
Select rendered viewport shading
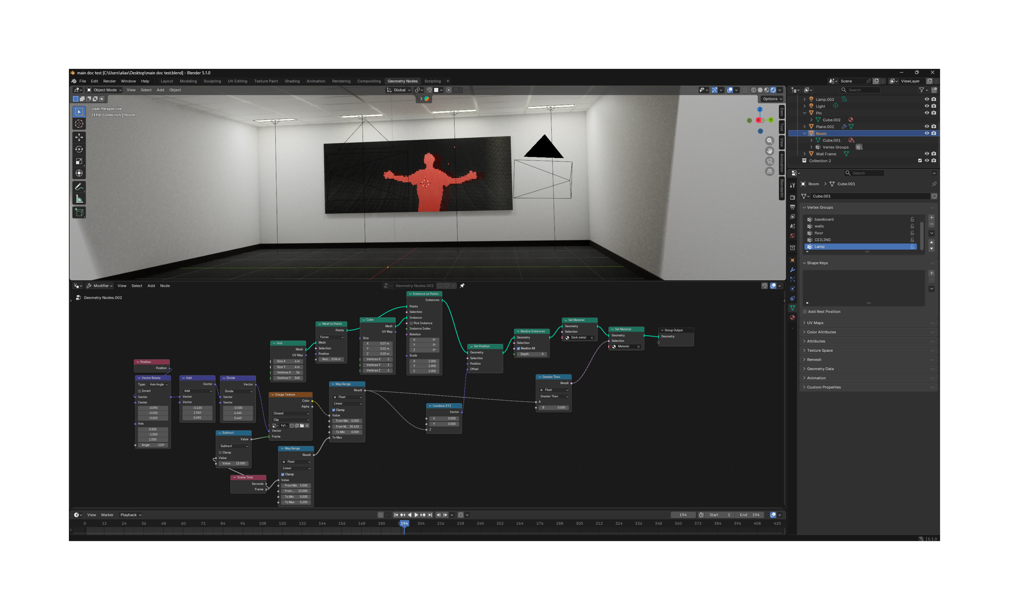[773, 90]
